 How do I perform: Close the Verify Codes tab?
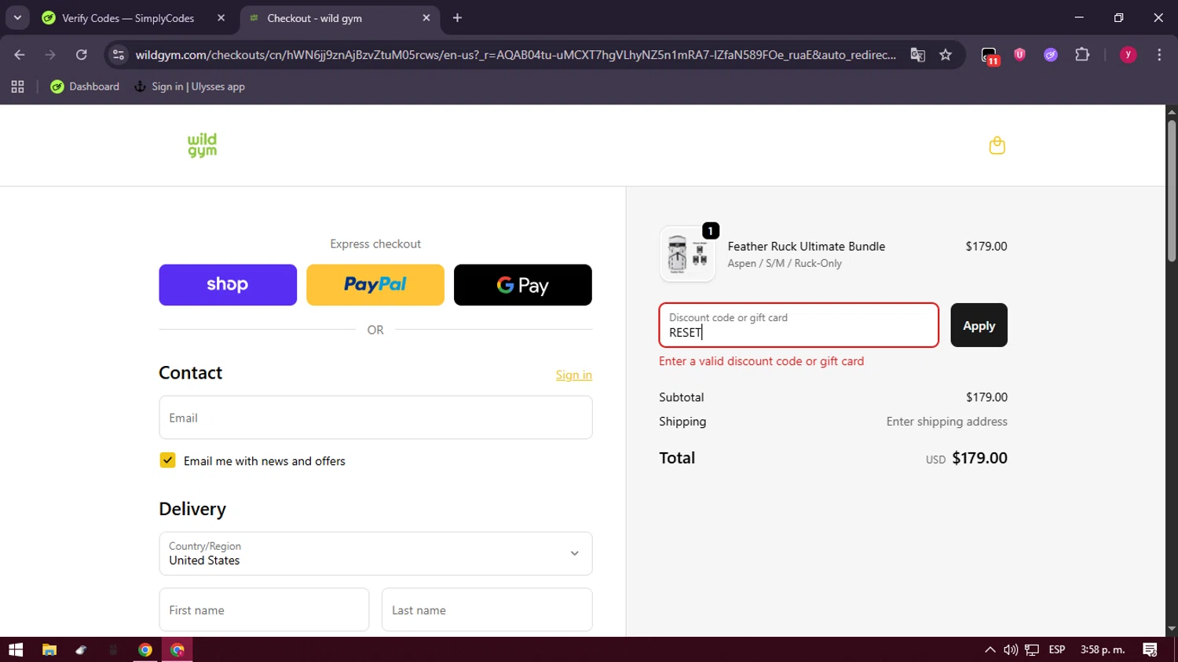221,18
